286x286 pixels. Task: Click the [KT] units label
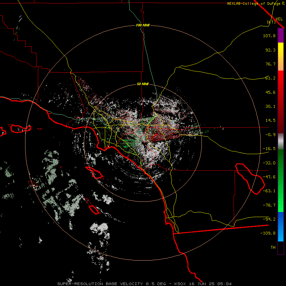[x=271, y=22]
